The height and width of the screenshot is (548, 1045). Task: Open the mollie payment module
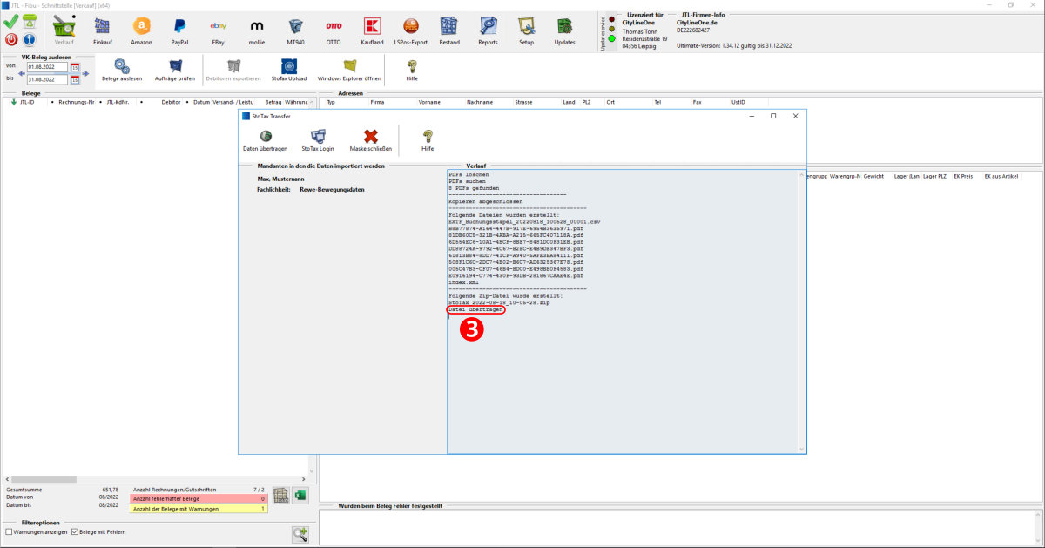(257, 28)
